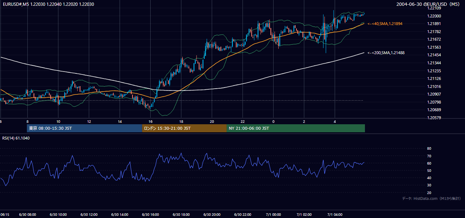Click hour 10 on main chart time axis
465x218 pixels.
tap(58, 121)
